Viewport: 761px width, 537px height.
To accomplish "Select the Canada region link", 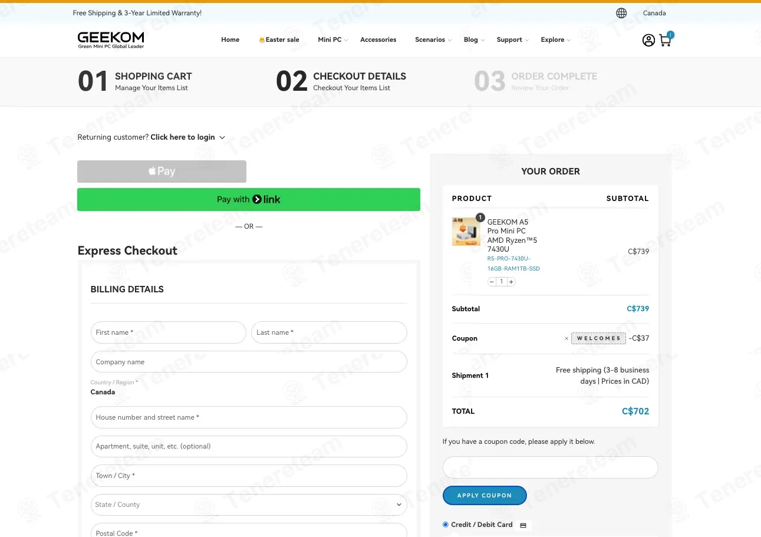I will 654,13.
